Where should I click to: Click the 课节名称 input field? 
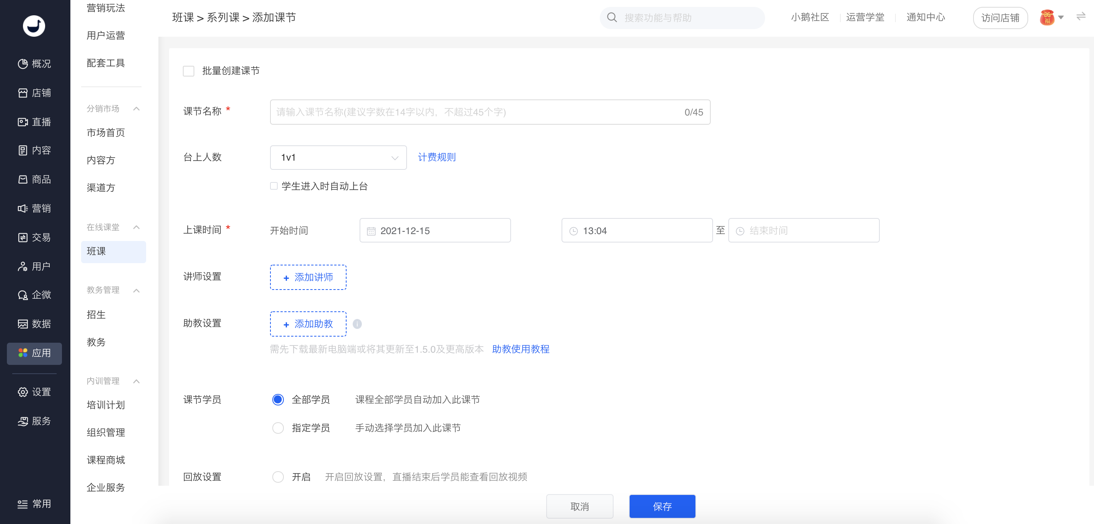475,112
